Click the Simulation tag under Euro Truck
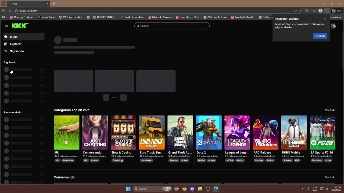 (x=146, y=161)
